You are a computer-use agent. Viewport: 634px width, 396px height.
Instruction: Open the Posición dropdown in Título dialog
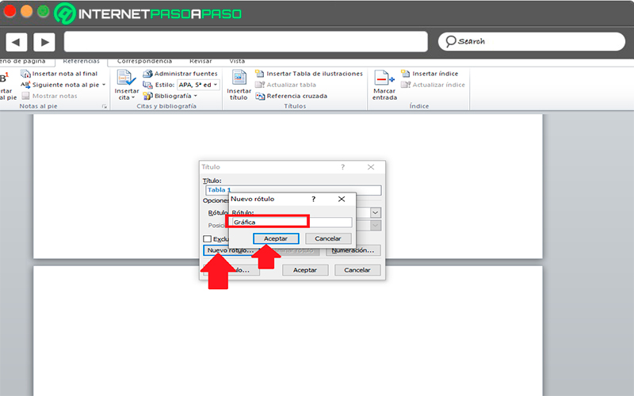pos(375,226)
